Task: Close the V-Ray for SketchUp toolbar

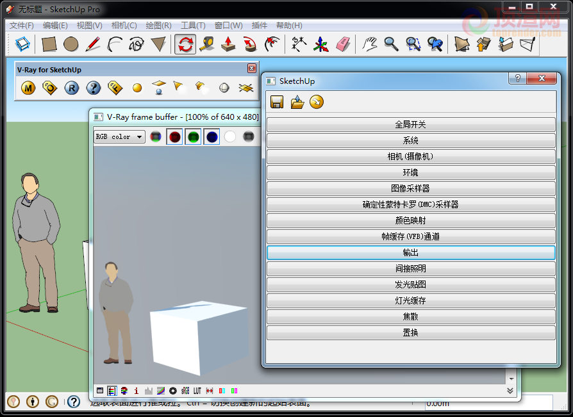Action: 252,69
